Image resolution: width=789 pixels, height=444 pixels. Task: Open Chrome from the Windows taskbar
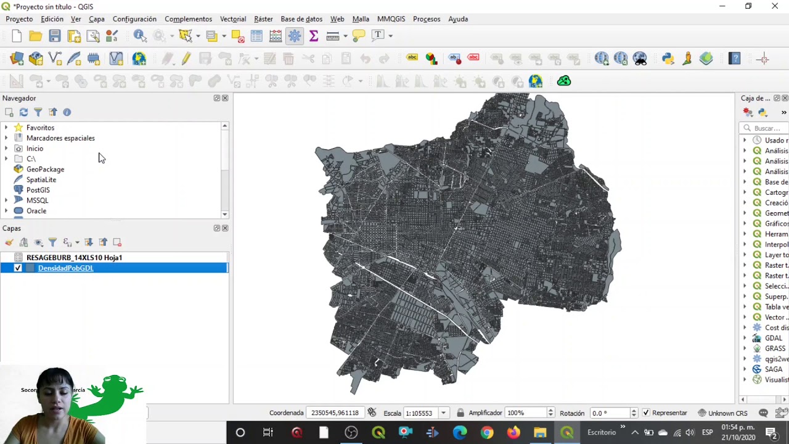tap(487, 432)
